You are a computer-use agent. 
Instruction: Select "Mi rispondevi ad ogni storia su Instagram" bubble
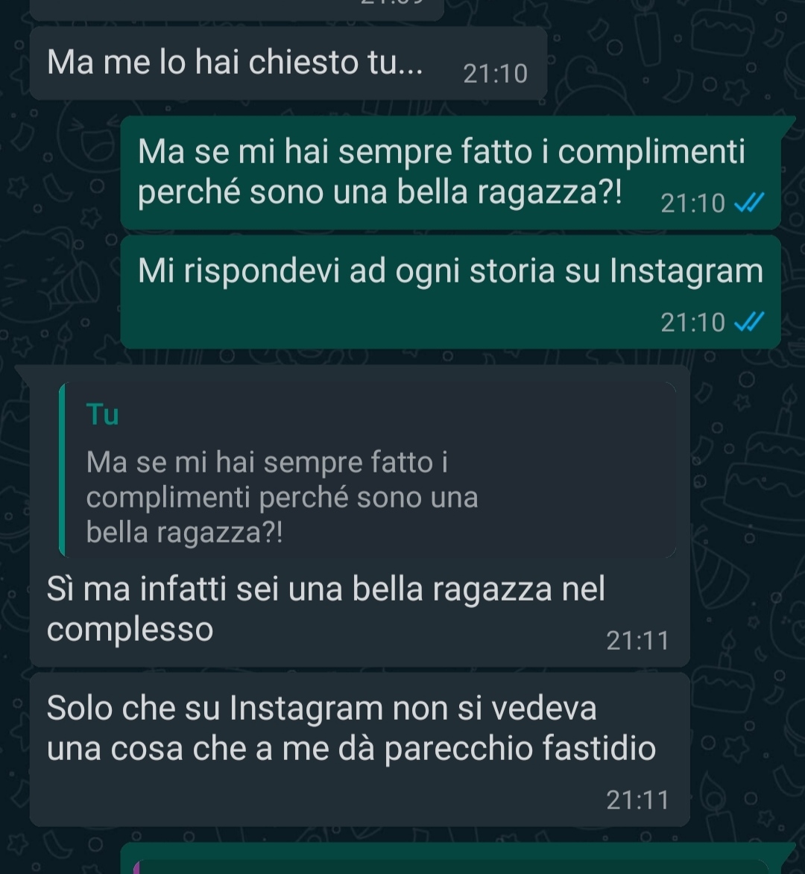450,292
